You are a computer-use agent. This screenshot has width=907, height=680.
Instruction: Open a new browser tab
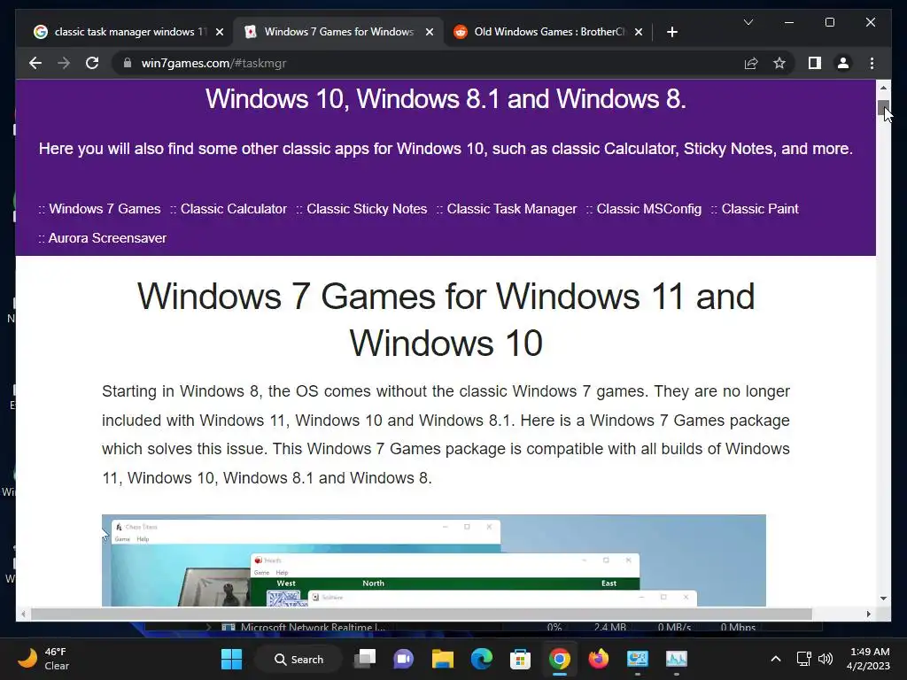671,32
